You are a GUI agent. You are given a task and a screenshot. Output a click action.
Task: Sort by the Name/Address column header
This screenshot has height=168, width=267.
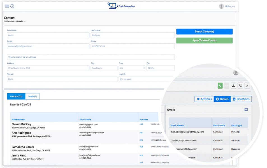(x=18, y=120)
